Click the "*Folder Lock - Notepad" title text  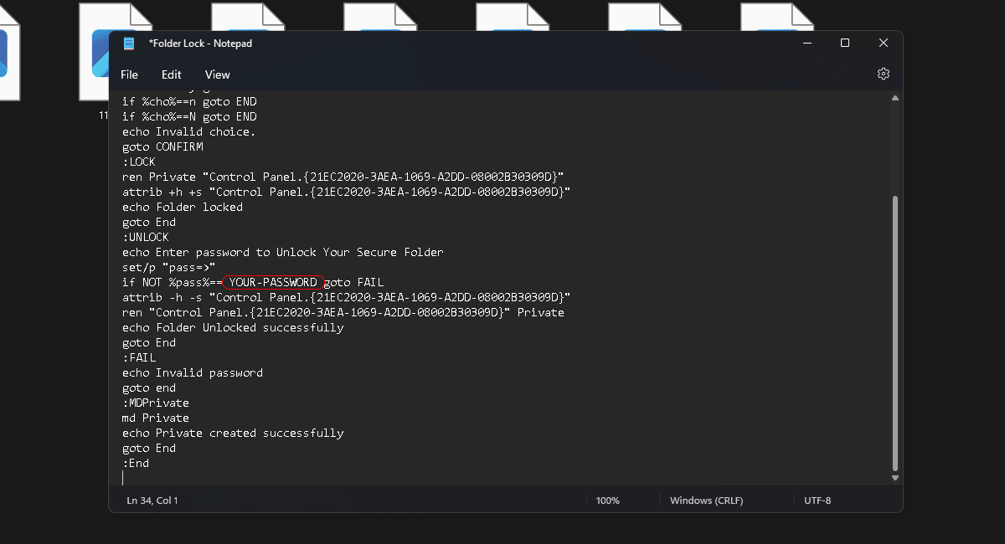coord(200,44)
